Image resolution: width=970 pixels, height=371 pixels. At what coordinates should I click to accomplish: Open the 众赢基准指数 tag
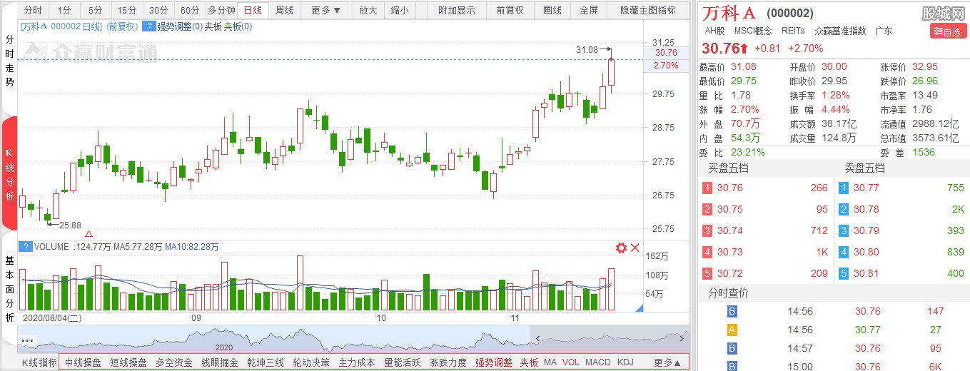pyautogui.click(x=840, y=31)
